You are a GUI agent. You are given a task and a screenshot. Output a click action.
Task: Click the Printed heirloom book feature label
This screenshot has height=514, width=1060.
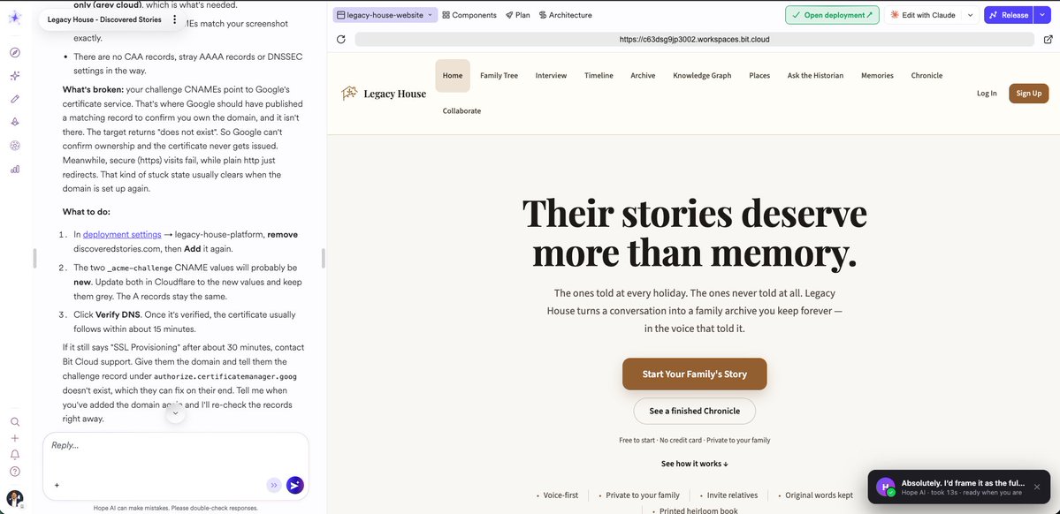[x=698, y=510]
